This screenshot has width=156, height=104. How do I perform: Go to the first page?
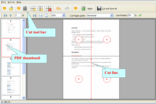pyautogui.click(x=5, y=15)
